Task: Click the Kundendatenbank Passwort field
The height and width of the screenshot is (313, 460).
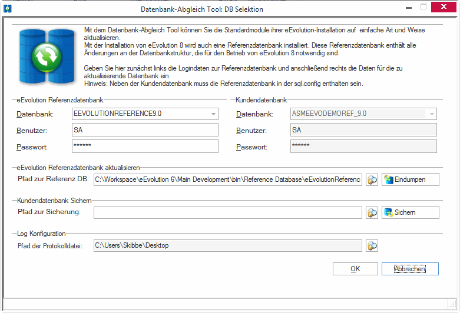Action: click(363, 146)
